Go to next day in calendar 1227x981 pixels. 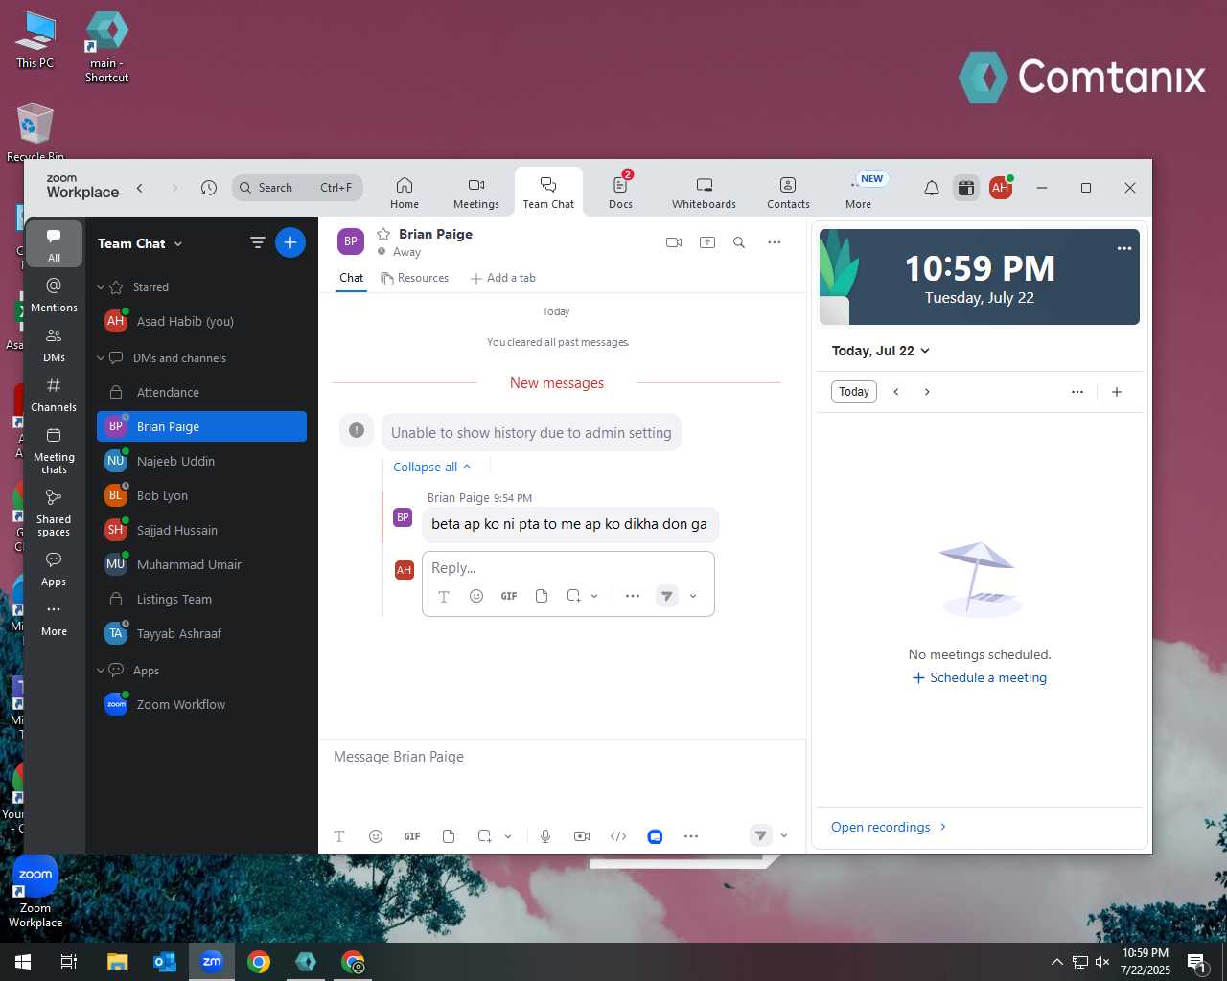[927, 392]
